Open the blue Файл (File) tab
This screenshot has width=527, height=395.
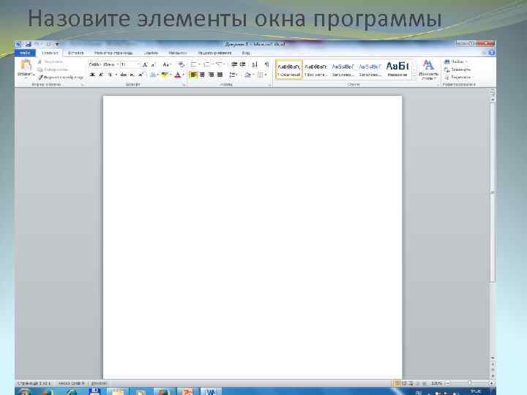point(25,53)
